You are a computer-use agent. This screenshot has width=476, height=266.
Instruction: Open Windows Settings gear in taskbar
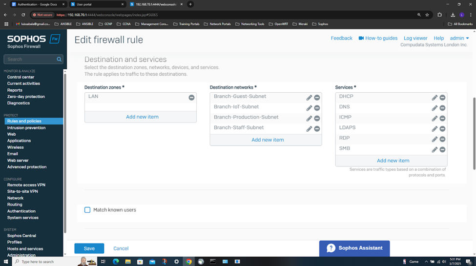tap(176, 262)
